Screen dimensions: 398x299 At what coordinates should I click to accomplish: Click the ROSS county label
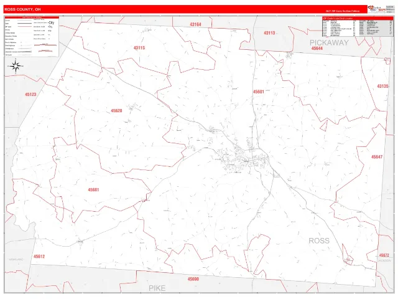tap(319, 240)
